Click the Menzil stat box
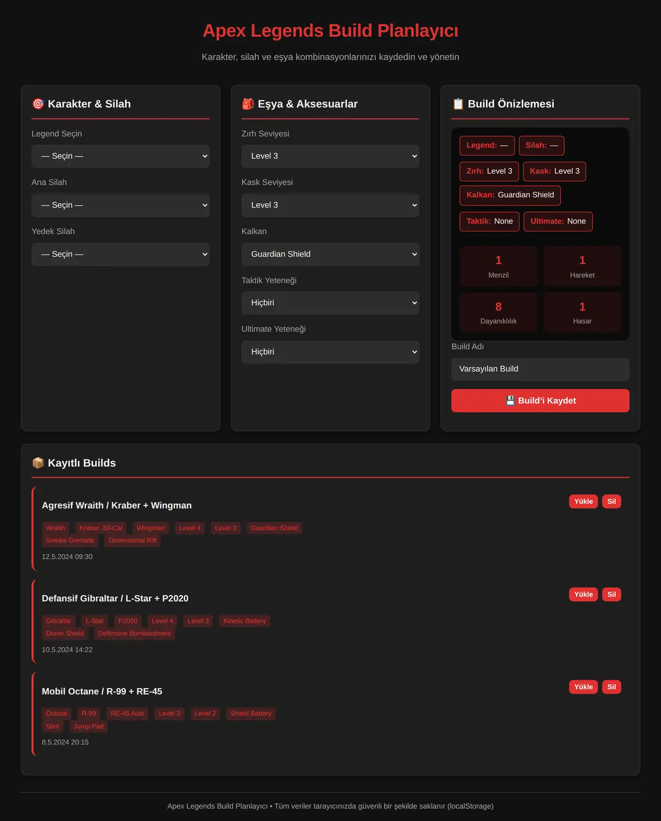The image size is (661, 821). coord(499,266)
